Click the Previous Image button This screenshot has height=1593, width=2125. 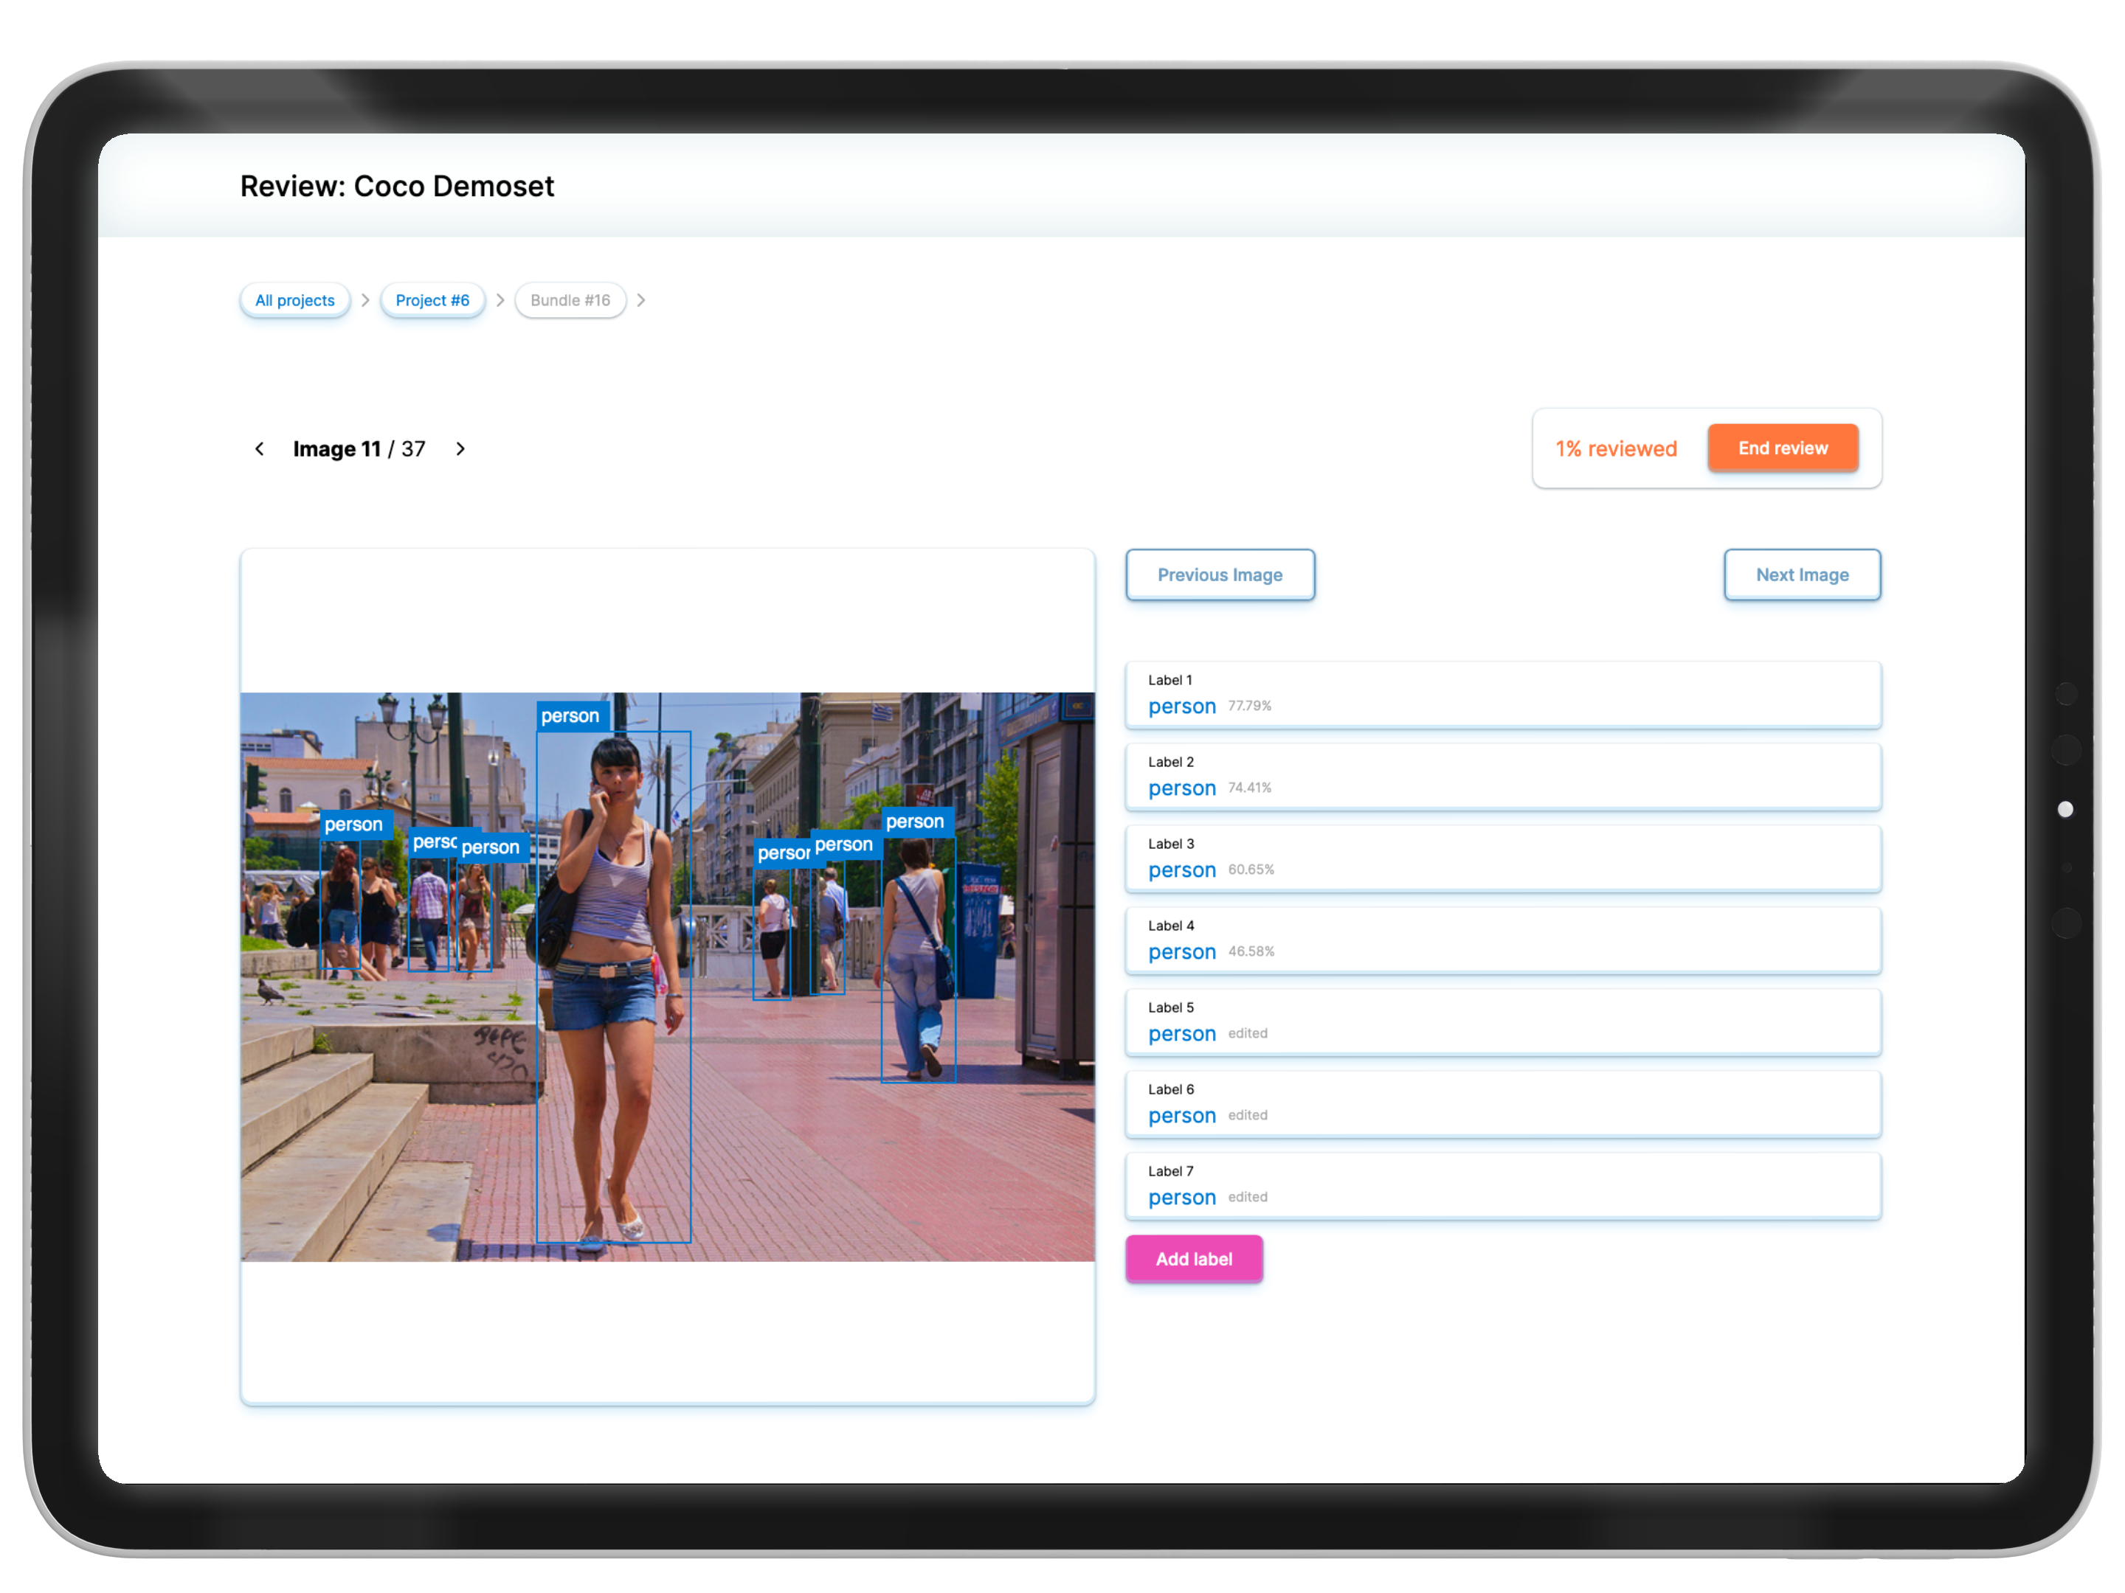[1219, 575]
